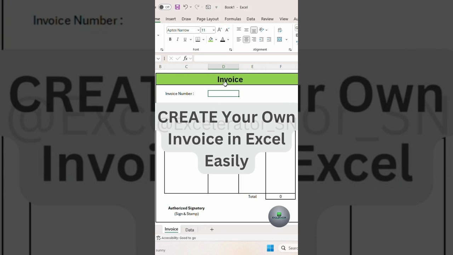Screen dimensions: 453x255
Task: Toggle the highlighted Center align icon
Action: (246, 39)
